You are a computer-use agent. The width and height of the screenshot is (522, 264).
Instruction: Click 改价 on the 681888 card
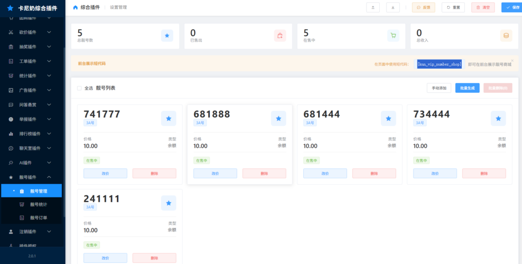[x=215, y=173]
